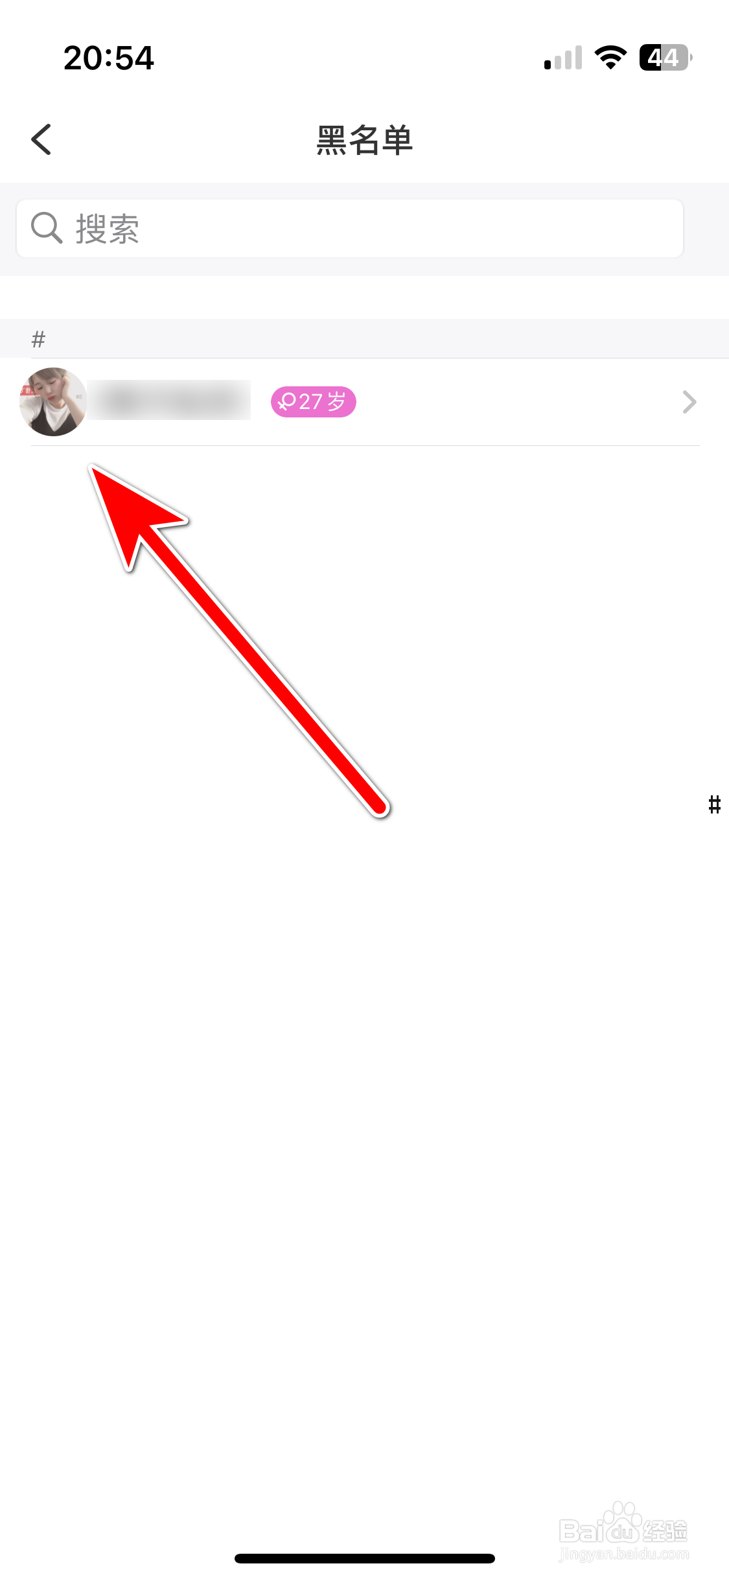Open the jingyan.baidu.com watermark link
The height and width of the screenshot is (1579, 729).
(x=623, y=1554)
